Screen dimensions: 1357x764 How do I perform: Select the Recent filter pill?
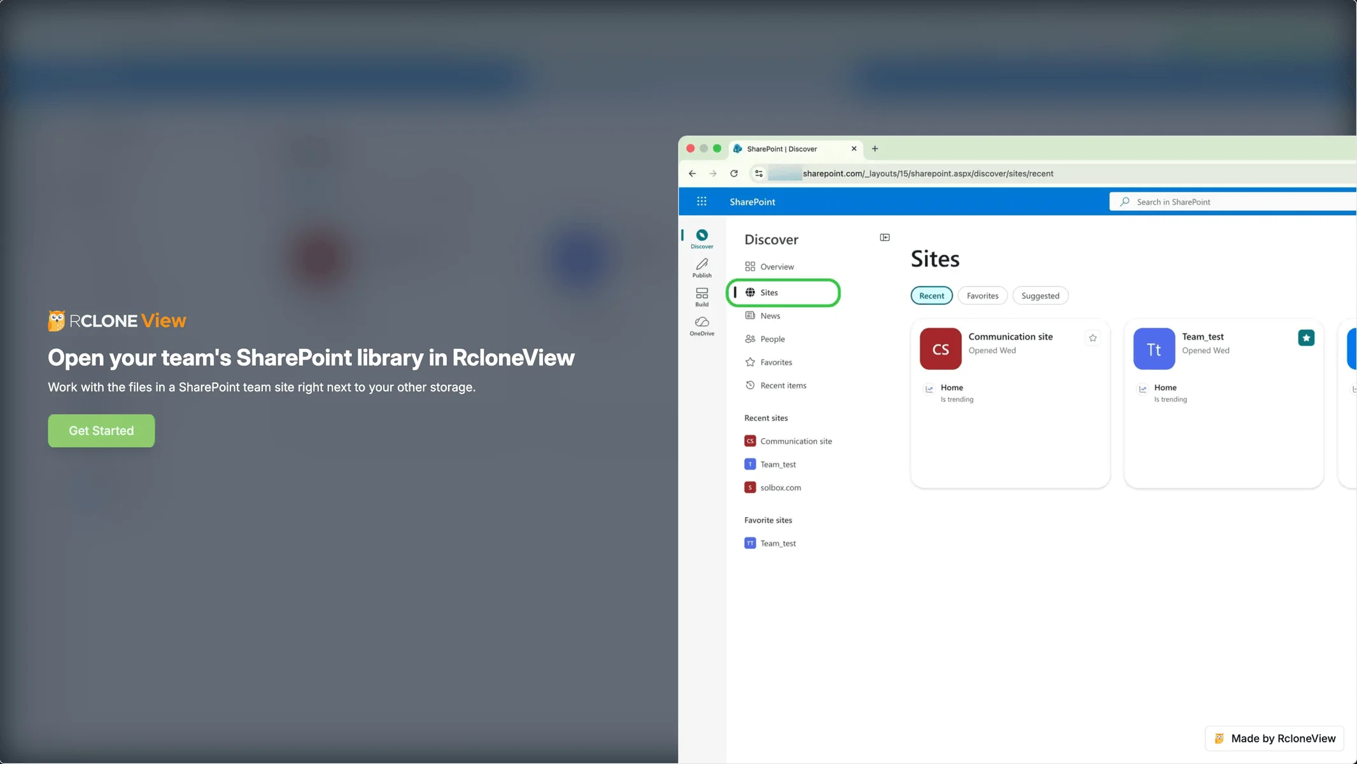tap(932, 296)
